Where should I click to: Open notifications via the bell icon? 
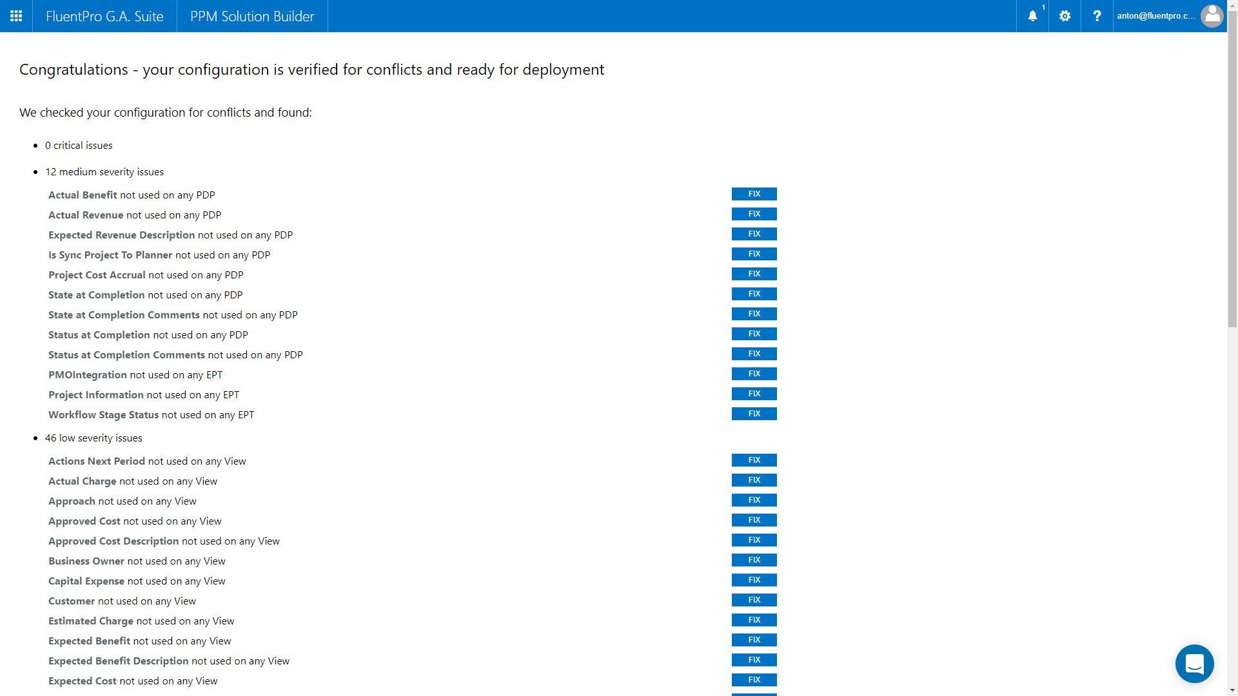coord(1032,16)
